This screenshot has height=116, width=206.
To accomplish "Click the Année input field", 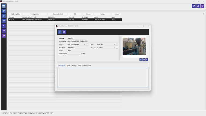I will pos(76,51).
